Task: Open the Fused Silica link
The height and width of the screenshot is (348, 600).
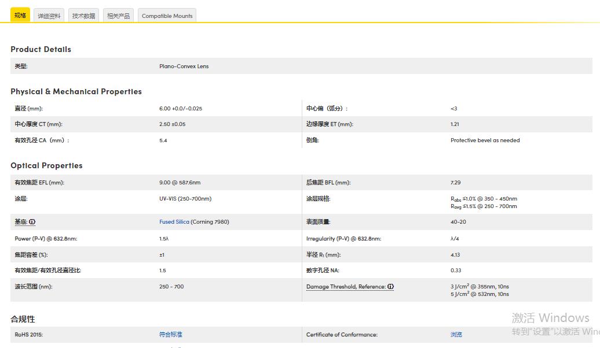Action: click(174, 222)
